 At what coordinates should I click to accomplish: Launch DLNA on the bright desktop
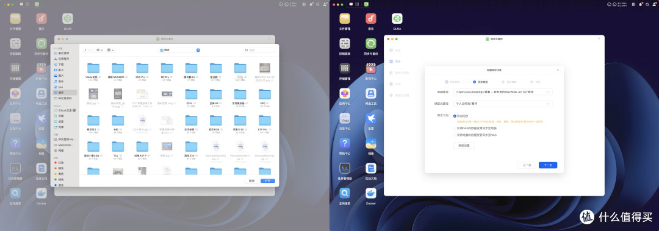tap(397, 19)
